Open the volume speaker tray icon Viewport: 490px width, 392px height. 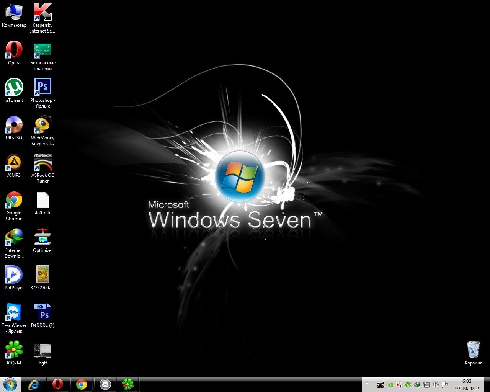pyautogui.click(x=436, y=384)
